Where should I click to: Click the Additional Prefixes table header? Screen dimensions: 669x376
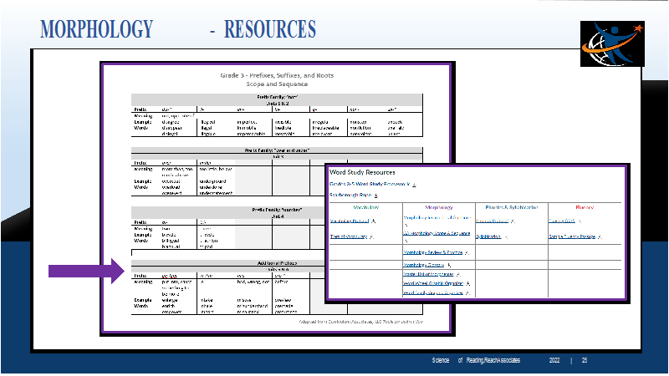click(x=277, y=263)
